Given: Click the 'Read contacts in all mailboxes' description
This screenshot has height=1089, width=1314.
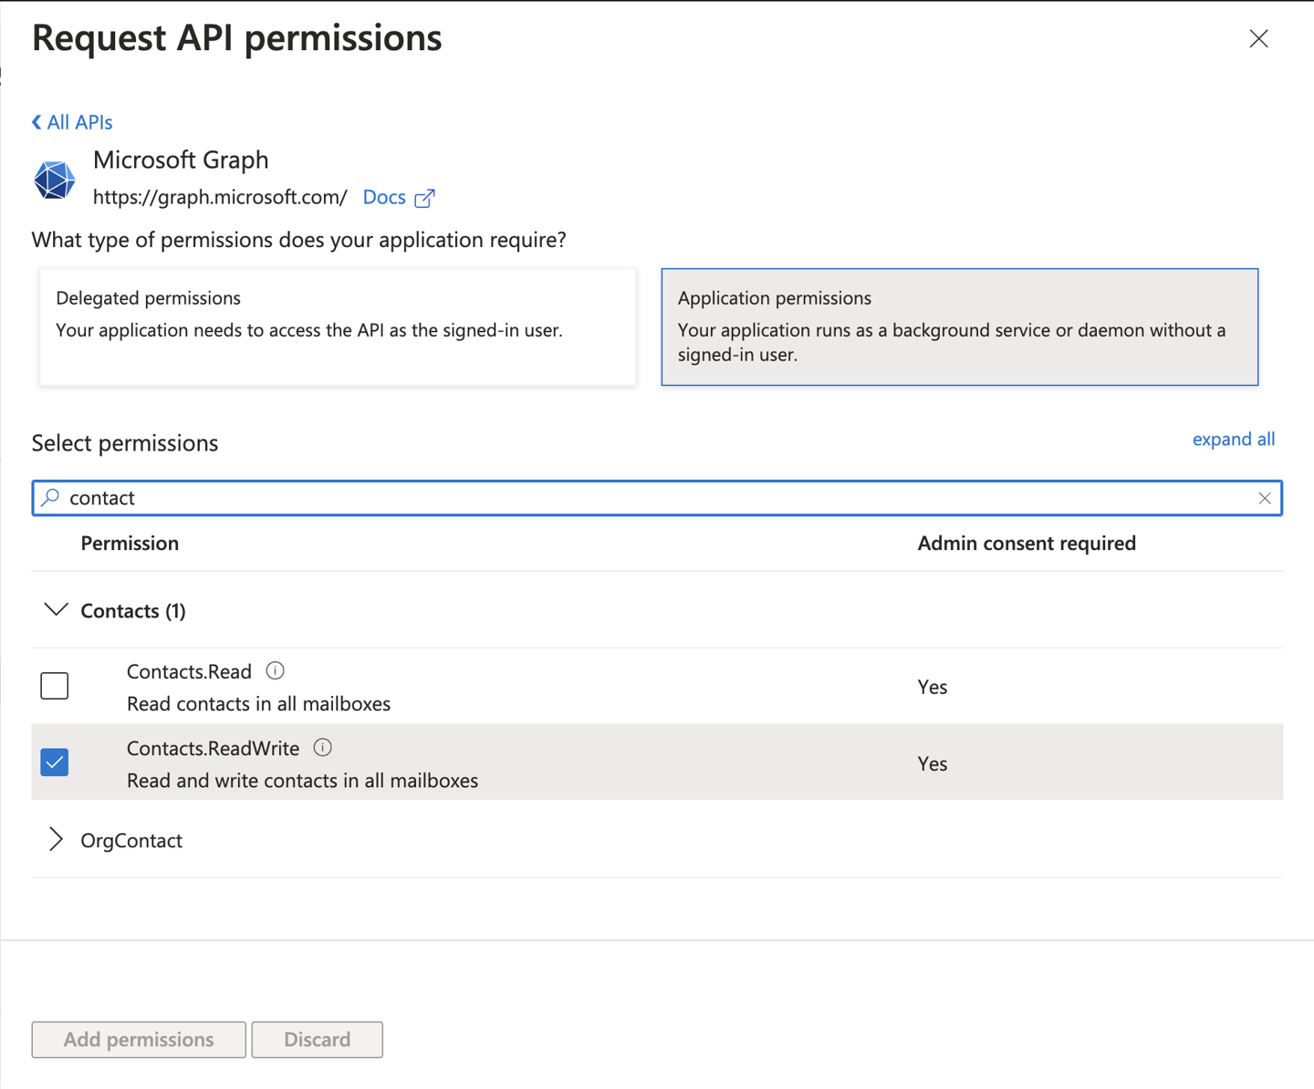Looking at the screenshot, I should [x=258, y=704].
